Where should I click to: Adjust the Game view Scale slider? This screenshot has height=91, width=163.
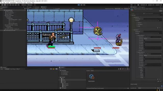(65, 9)
